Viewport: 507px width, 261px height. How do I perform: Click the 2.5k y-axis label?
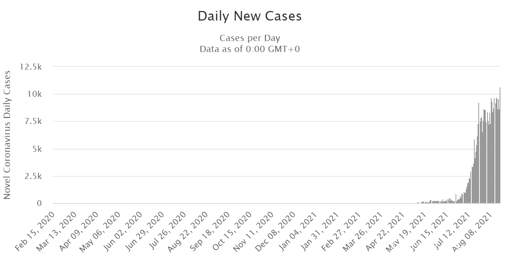tap(32, 176)
